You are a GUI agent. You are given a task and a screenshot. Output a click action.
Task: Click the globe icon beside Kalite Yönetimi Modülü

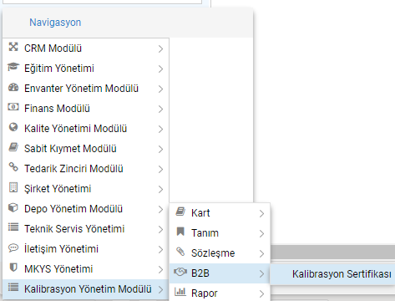[13, 127]
